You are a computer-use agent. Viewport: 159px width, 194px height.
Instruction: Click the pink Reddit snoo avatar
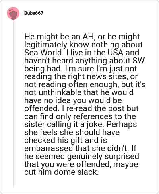click(13, 13)
